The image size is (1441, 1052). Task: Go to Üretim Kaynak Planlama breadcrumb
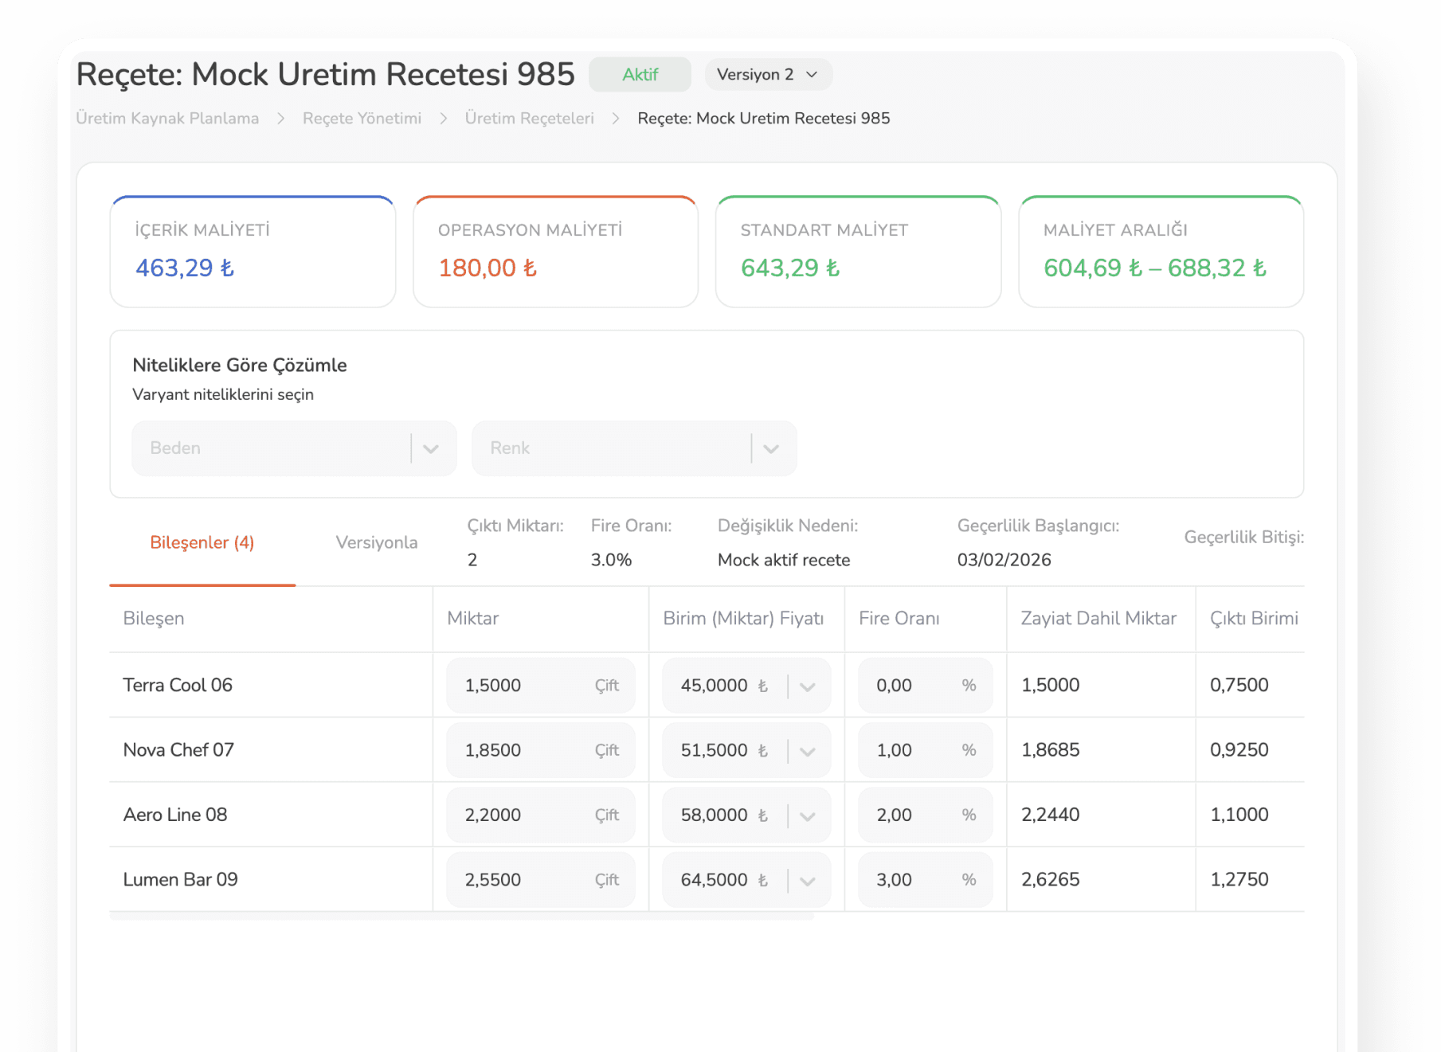167,119
